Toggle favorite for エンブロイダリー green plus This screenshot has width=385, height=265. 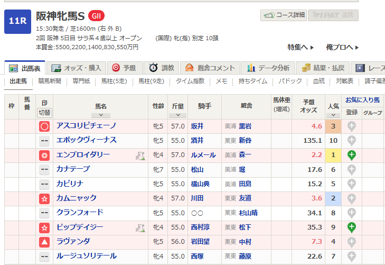(x=352, y=156)
